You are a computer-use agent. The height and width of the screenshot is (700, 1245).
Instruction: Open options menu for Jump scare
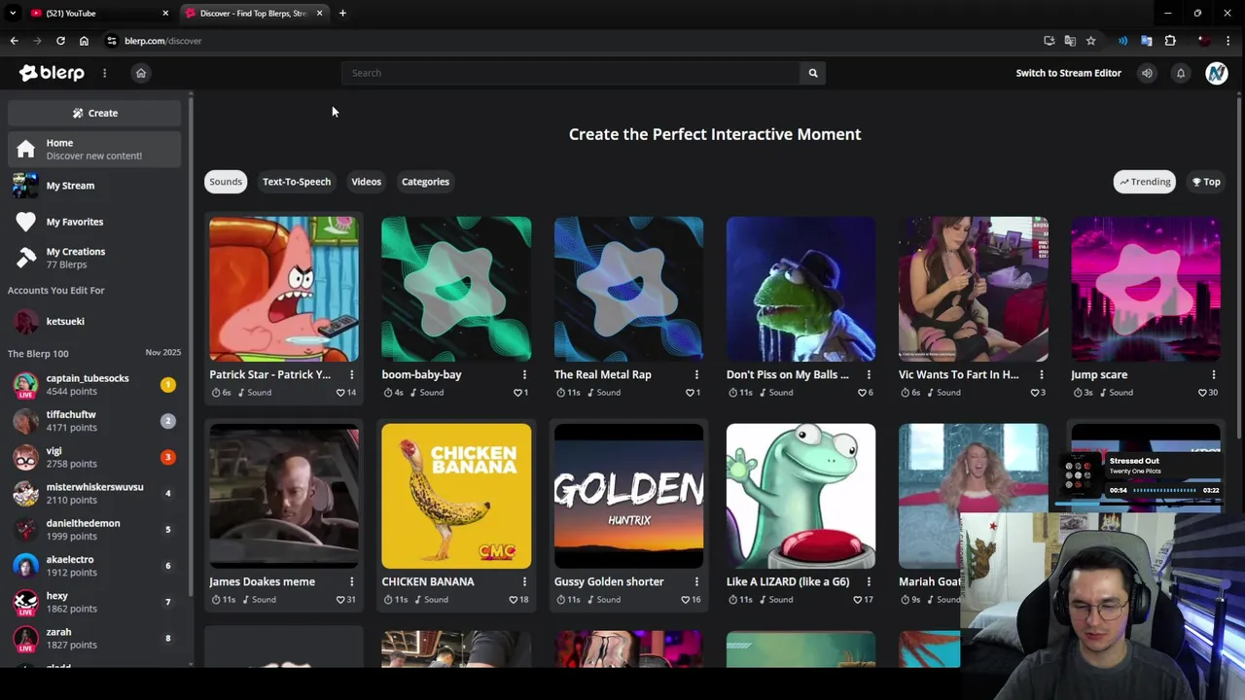click(x=1214, y=374)
